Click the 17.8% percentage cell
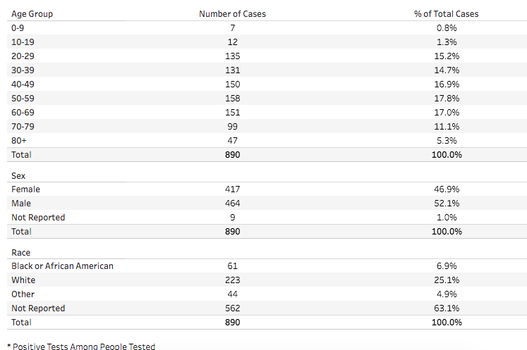Viewport: 527px width, 350px height. [447, 98]
